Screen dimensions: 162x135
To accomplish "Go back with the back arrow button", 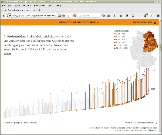I will (x=10, y=16).
